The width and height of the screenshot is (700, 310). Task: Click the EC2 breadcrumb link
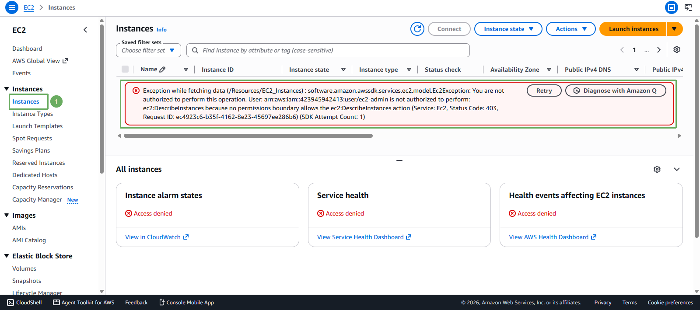coord(29,7)
